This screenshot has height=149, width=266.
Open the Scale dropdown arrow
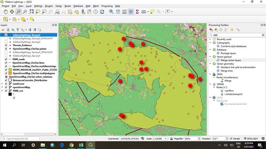[166, 139]
